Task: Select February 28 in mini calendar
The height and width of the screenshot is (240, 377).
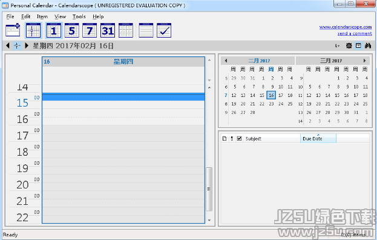Action: [252, 112]
